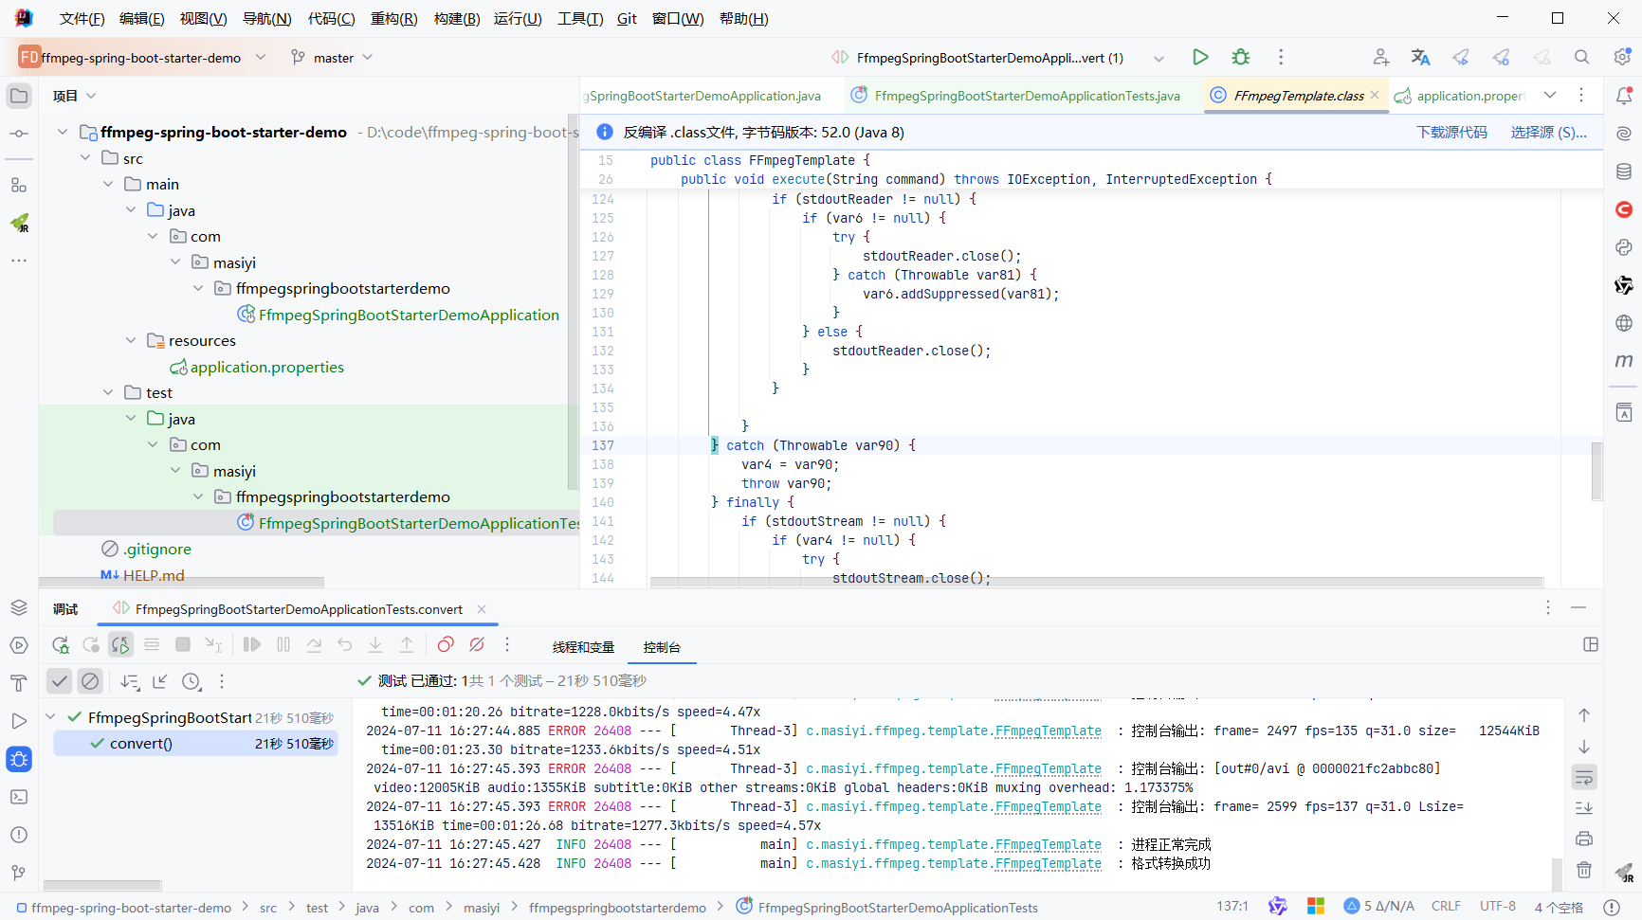The image size is (1642, 920).
Task: Open the Notifications bell icon
Action: pos(1624,96)
